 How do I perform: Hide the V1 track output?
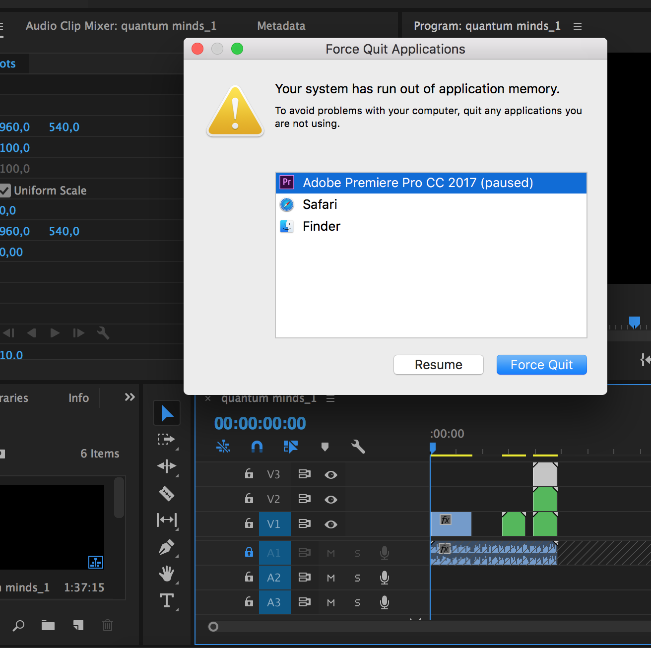pyautogui.click(x=331, y=524)
